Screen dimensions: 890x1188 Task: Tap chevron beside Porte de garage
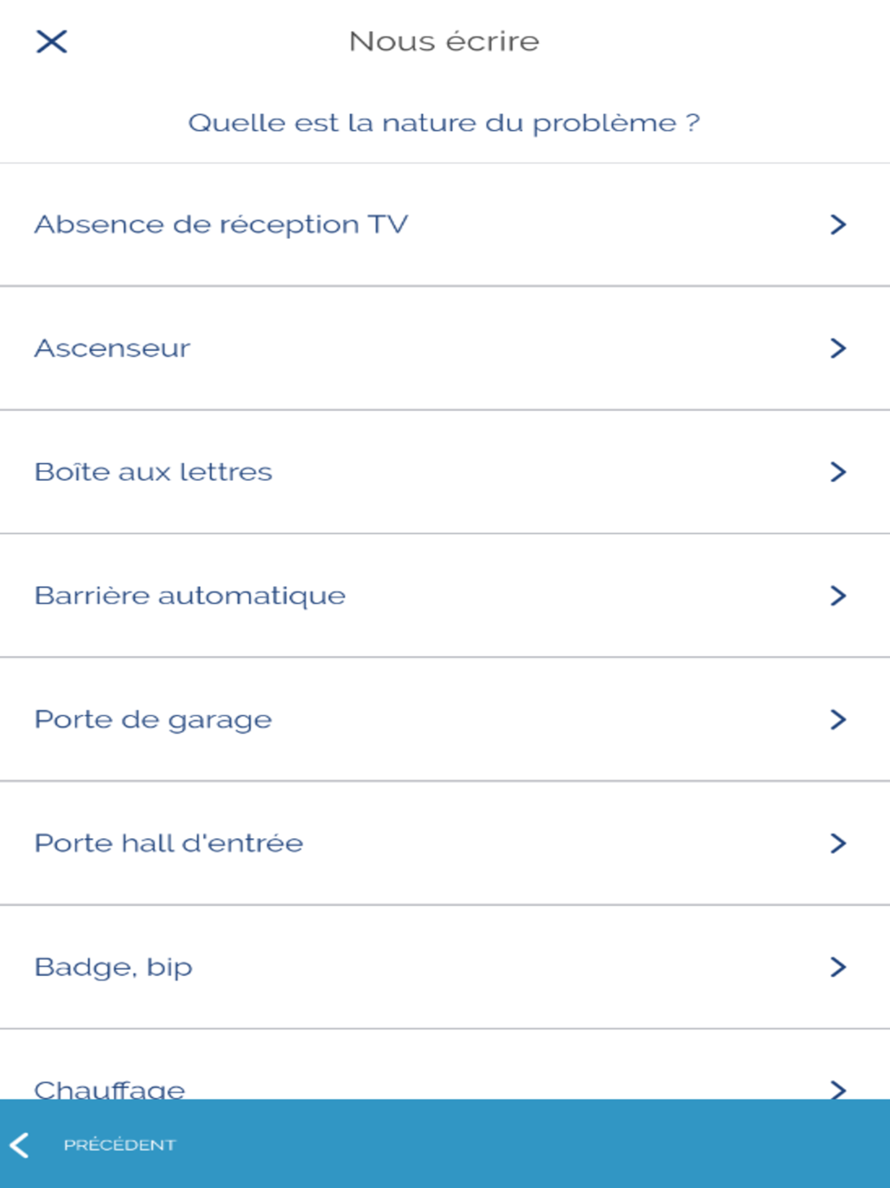pos(837,720)
